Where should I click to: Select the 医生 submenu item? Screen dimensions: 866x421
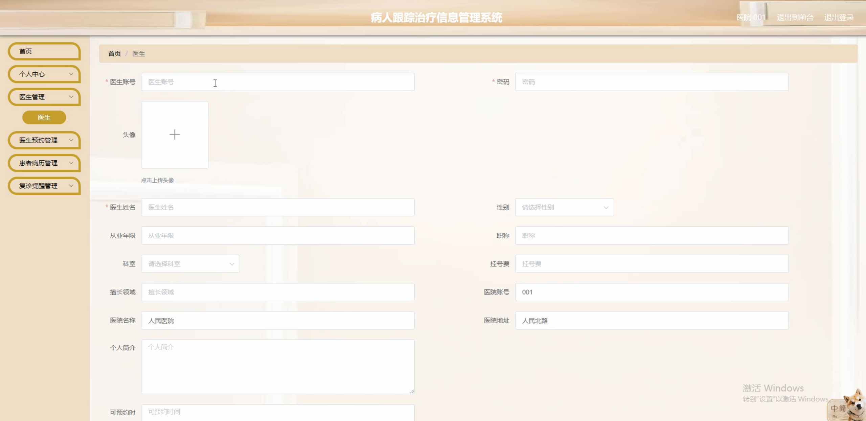tap(44, 117)
